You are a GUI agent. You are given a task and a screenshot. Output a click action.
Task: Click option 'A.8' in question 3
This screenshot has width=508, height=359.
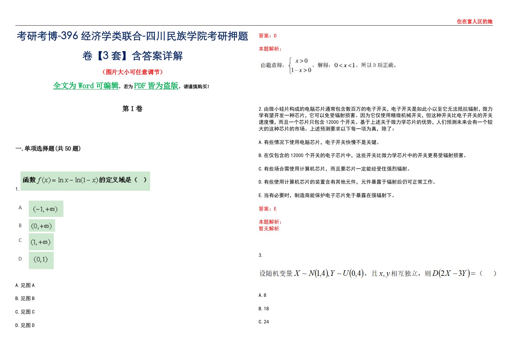pos(262,295)
